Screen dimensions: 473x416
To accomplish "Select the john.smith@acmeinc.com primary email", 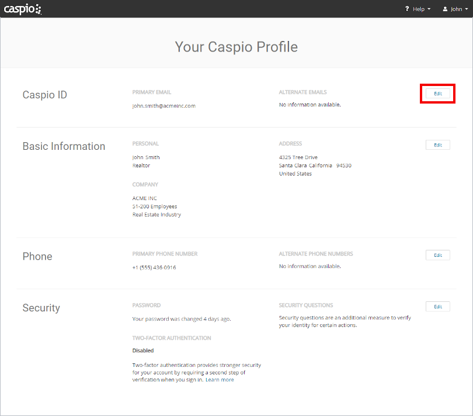I will 164,106.
